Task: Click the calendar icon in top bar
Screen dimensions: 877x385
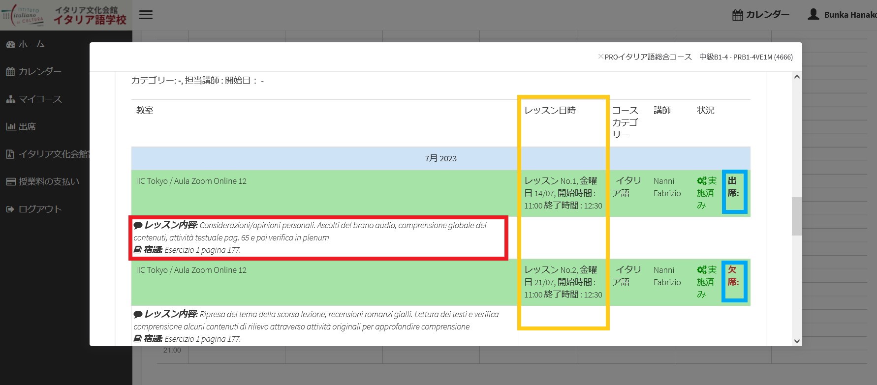Action: pyautogui.click(x=737, y=15)
